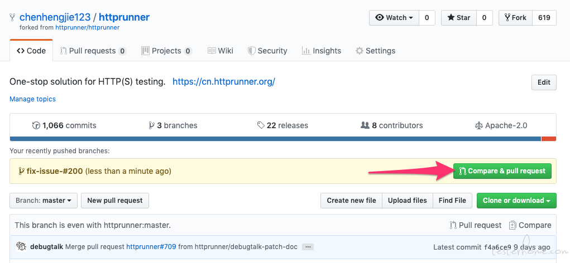Click the fork icon beside chenhengjie123
570x263 pixels.
[x=12, y=17]
